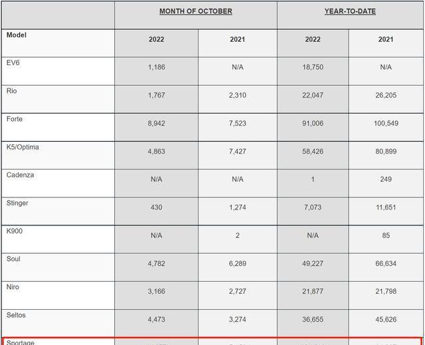425x345 pixels.
Task: Click the EV6 model row label
Action: click(x=13, y=62)
